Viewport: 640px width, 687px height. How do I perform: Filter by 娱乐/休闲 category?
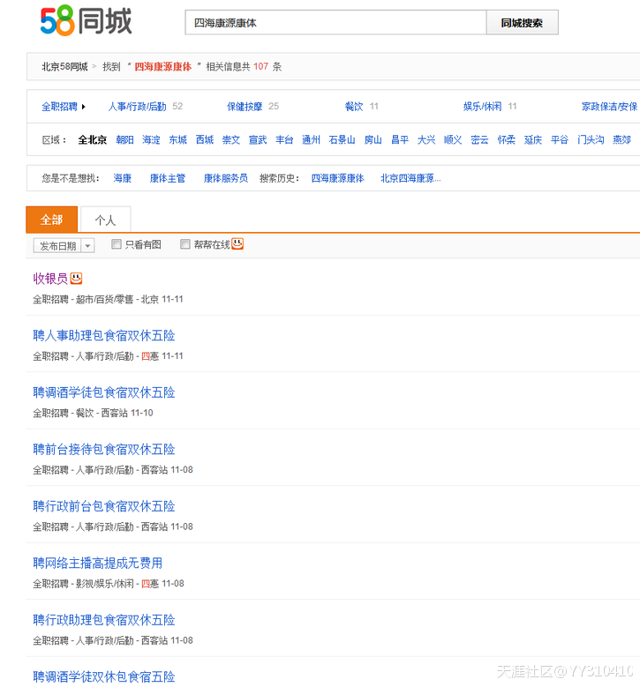pos(483,107)
